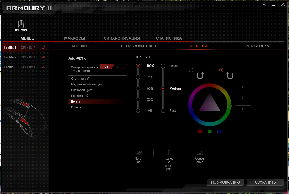The height and width of the screenshot is (194, 289).
Task: Select the left direction radio button
Action: 191,70
